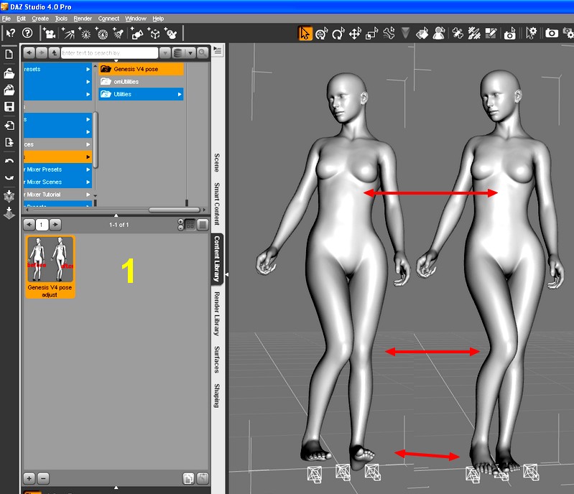
Task: Click Undo icon in sidebar
Action: 9,161
